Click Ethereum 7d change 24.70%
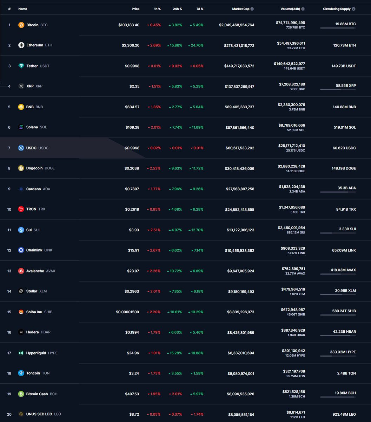The image size is (371, 422). click(196, 45)
